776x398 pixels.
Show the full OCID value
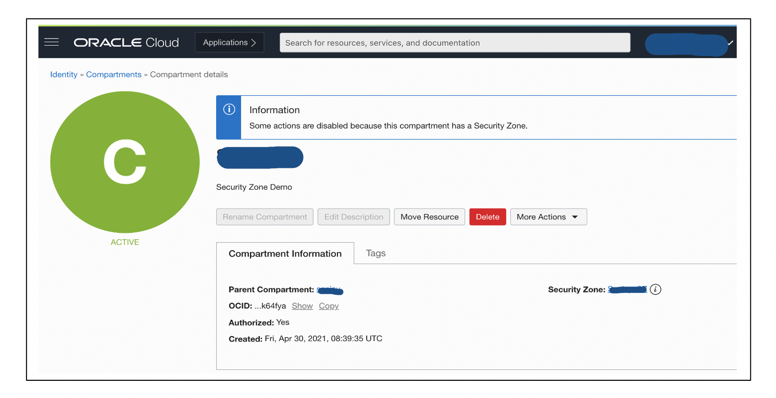coord(302,306)
